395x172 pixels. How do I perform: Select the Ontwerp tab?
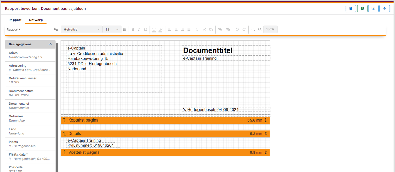pyautogui.click(x=35, y=20)
